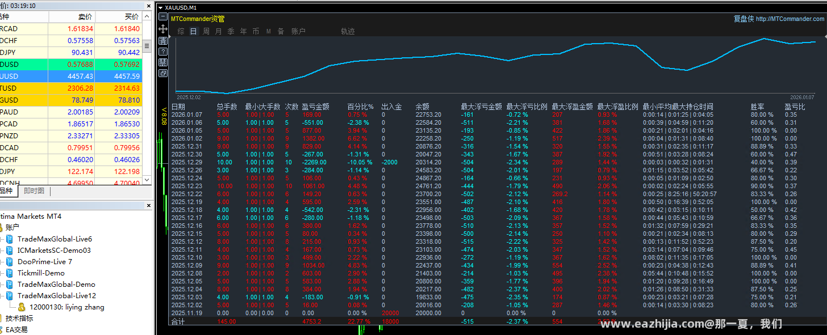Click the 禁 disable icon in the sidebar
The width and height of the screenshot is (827, 335).
163,62
